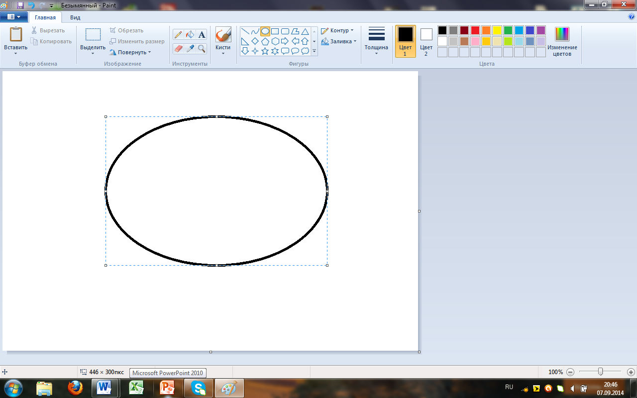Pick the yellow color swatch
Image resolution: width=637 pixels, height=398 pixels.
click(x=497, y=30)
